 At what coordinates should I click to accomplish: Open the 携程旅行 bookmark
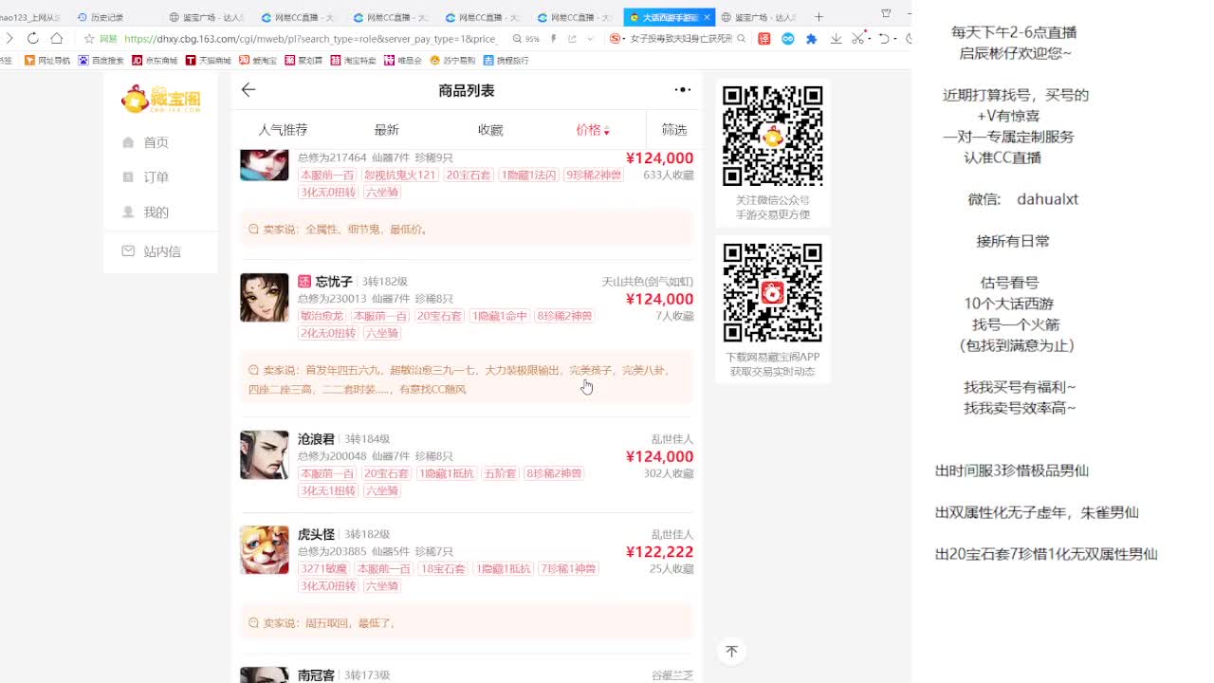506,60
